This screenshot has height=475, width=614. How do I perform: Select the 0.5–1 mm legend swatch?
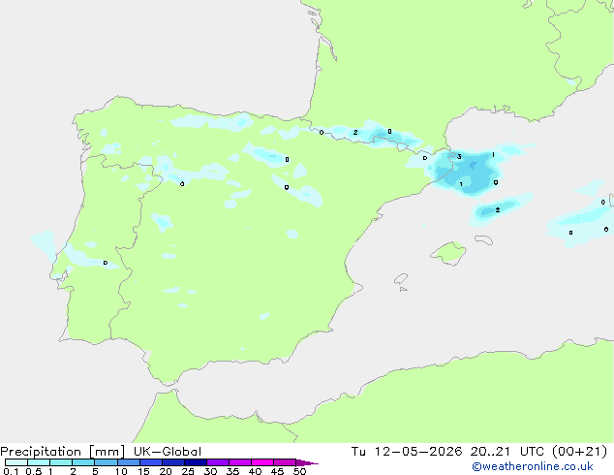coord(39,462)
